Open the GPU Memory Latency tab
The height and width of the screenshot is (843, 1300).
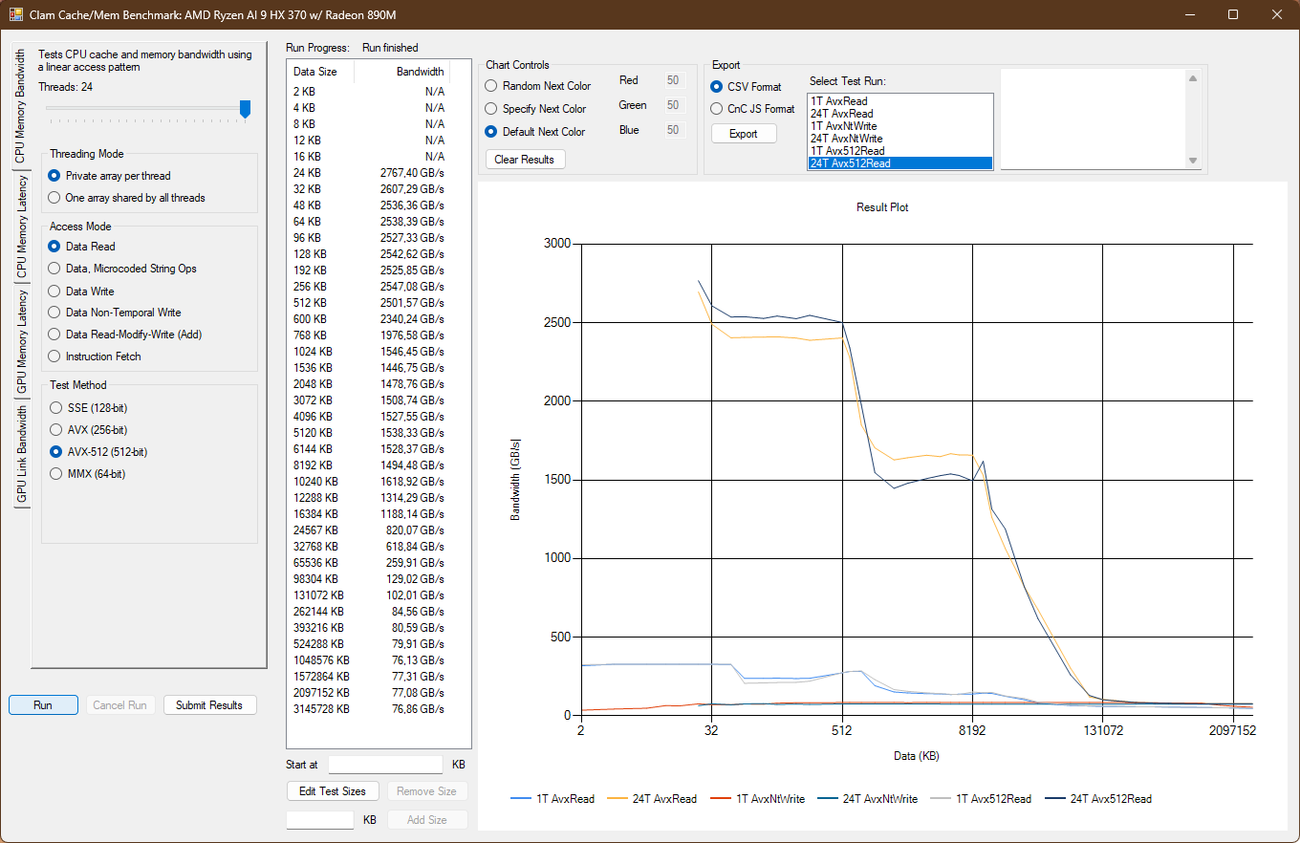pos(21,342)
